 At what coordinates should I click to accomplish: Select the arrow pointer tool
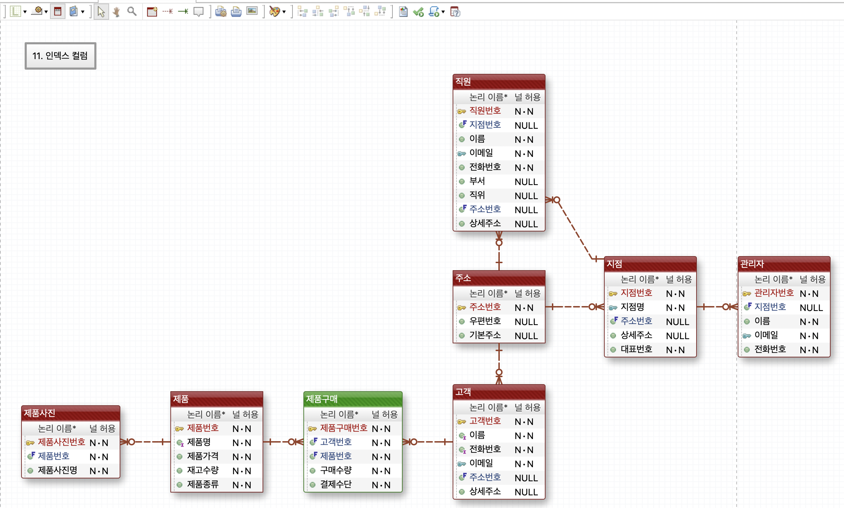(x=101, y=12)
